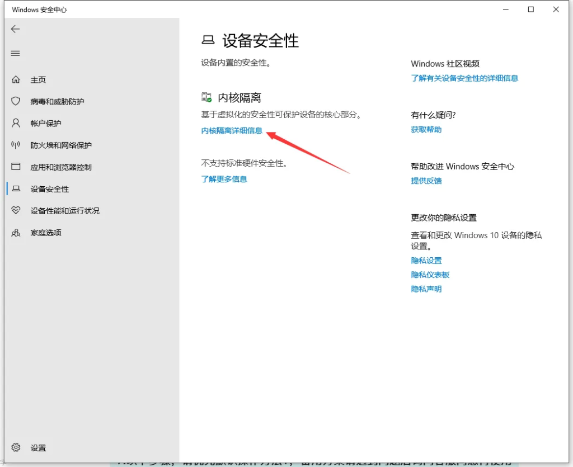This screenshot has width=573, height=467.
Task: Click the gear icon for 设置
Action: (16, 447)
